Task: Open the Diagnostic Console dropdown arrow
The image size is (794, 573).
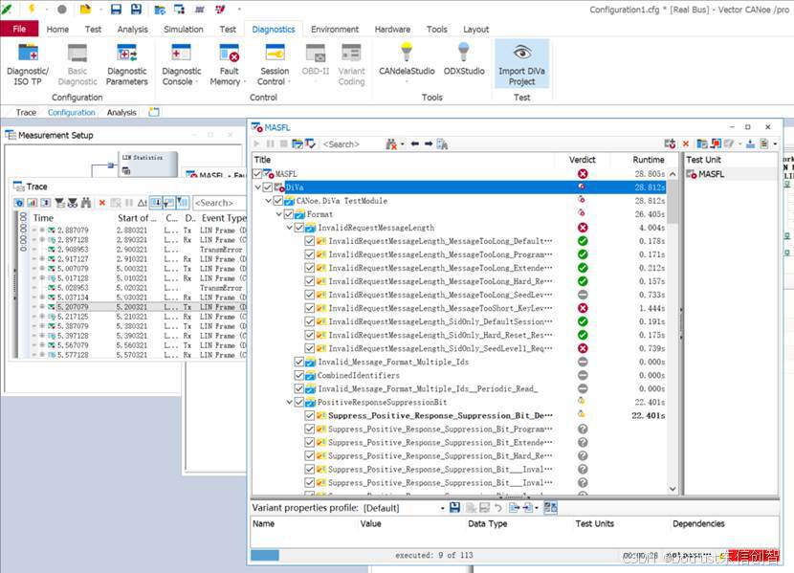Action: pyautogui.click(x=196, y=82)
